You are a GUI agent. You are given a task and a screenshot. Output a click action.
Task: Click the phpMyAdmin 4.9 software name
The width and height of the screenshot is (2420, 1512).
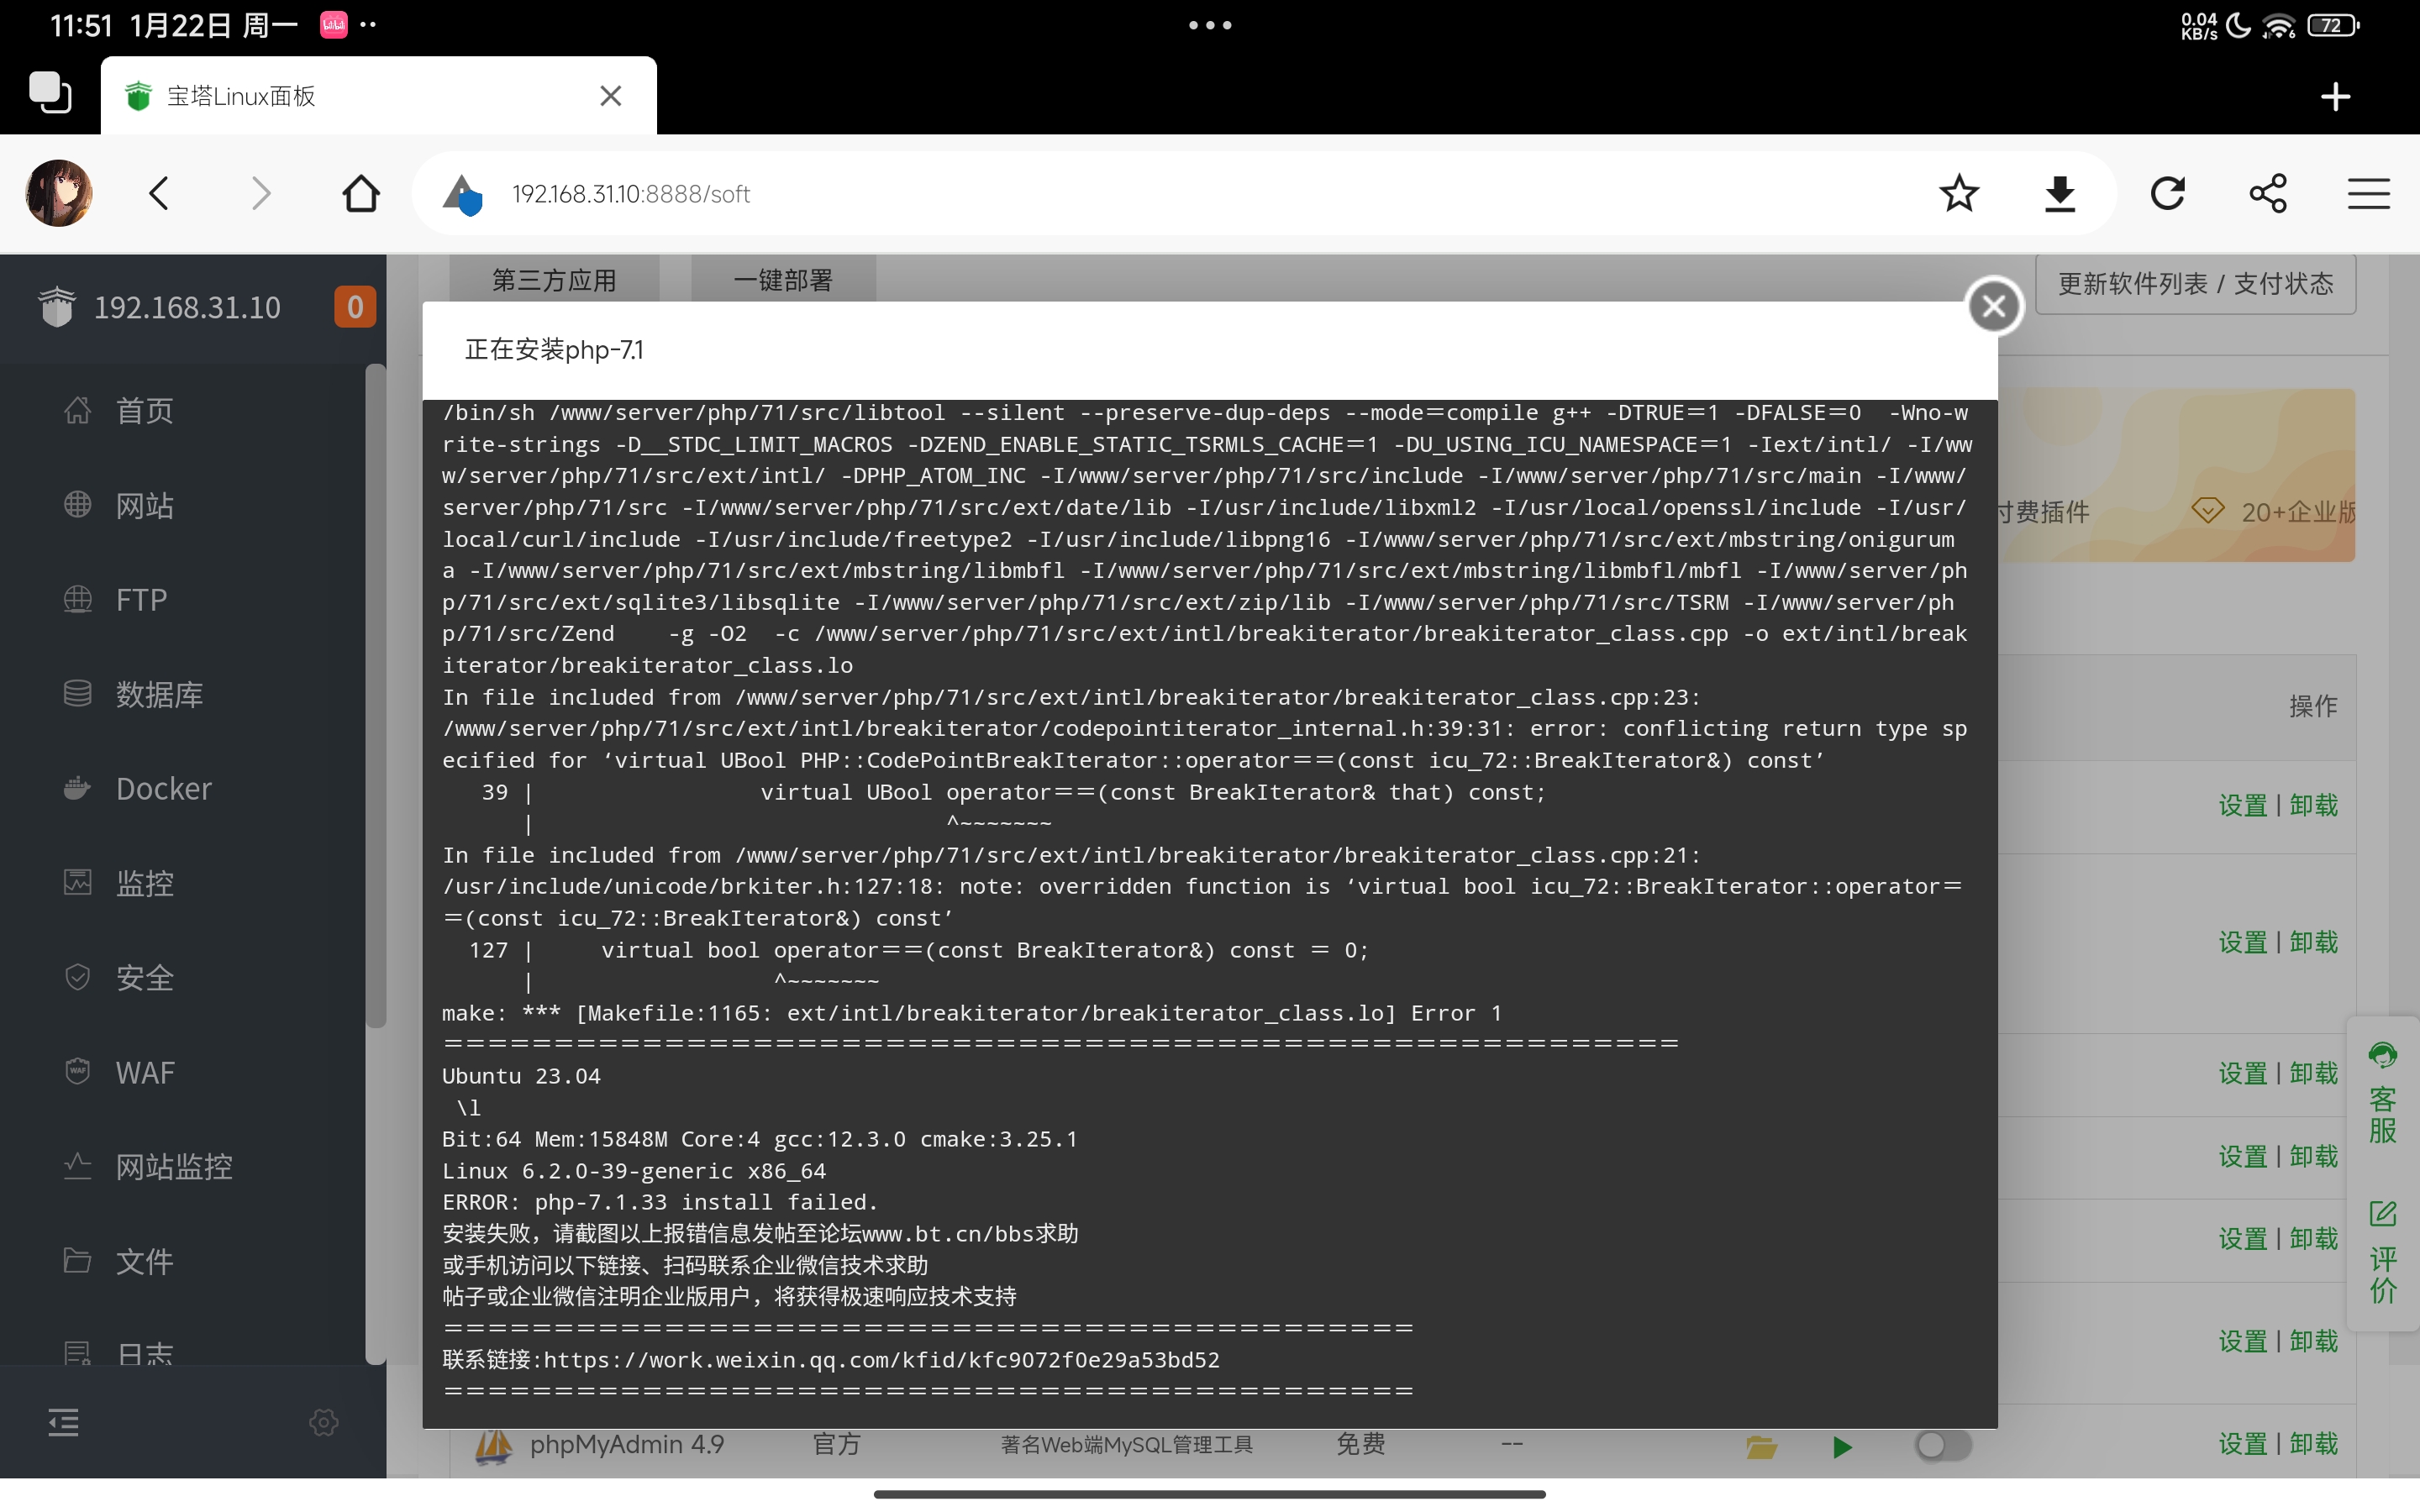coord(627,1444)
